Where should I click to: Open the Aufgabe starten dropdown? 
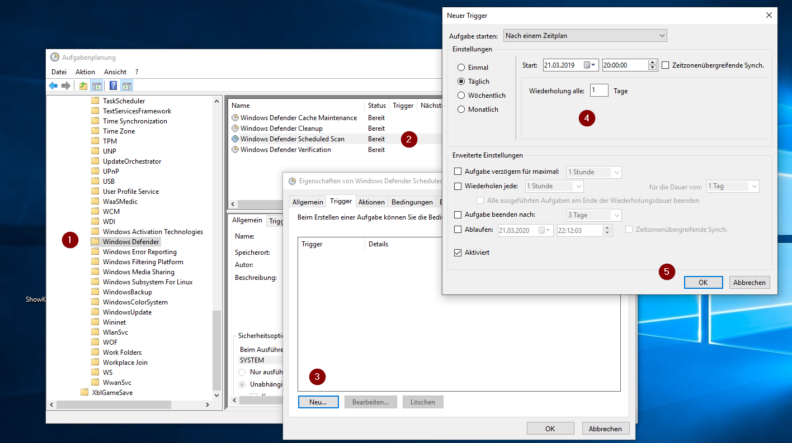[x=585, y=36]
